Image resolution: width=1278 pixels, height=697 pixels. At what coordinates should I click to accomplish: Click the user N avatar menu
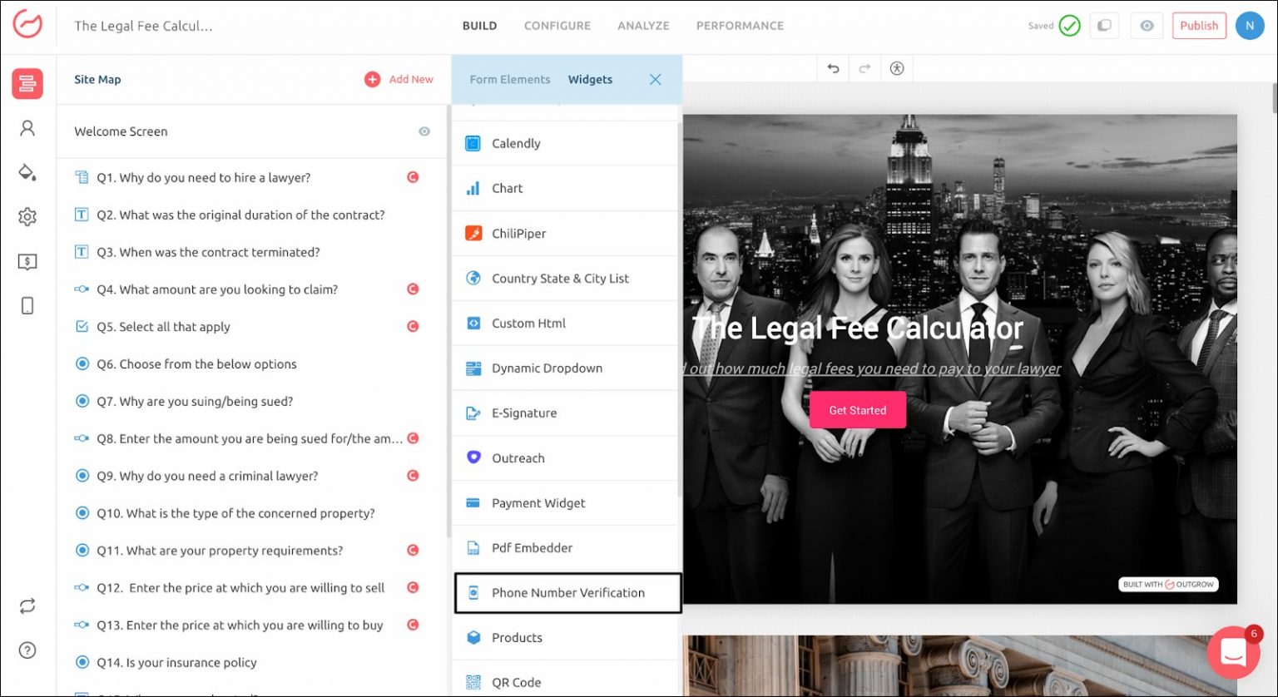[x=1249, y=26]
